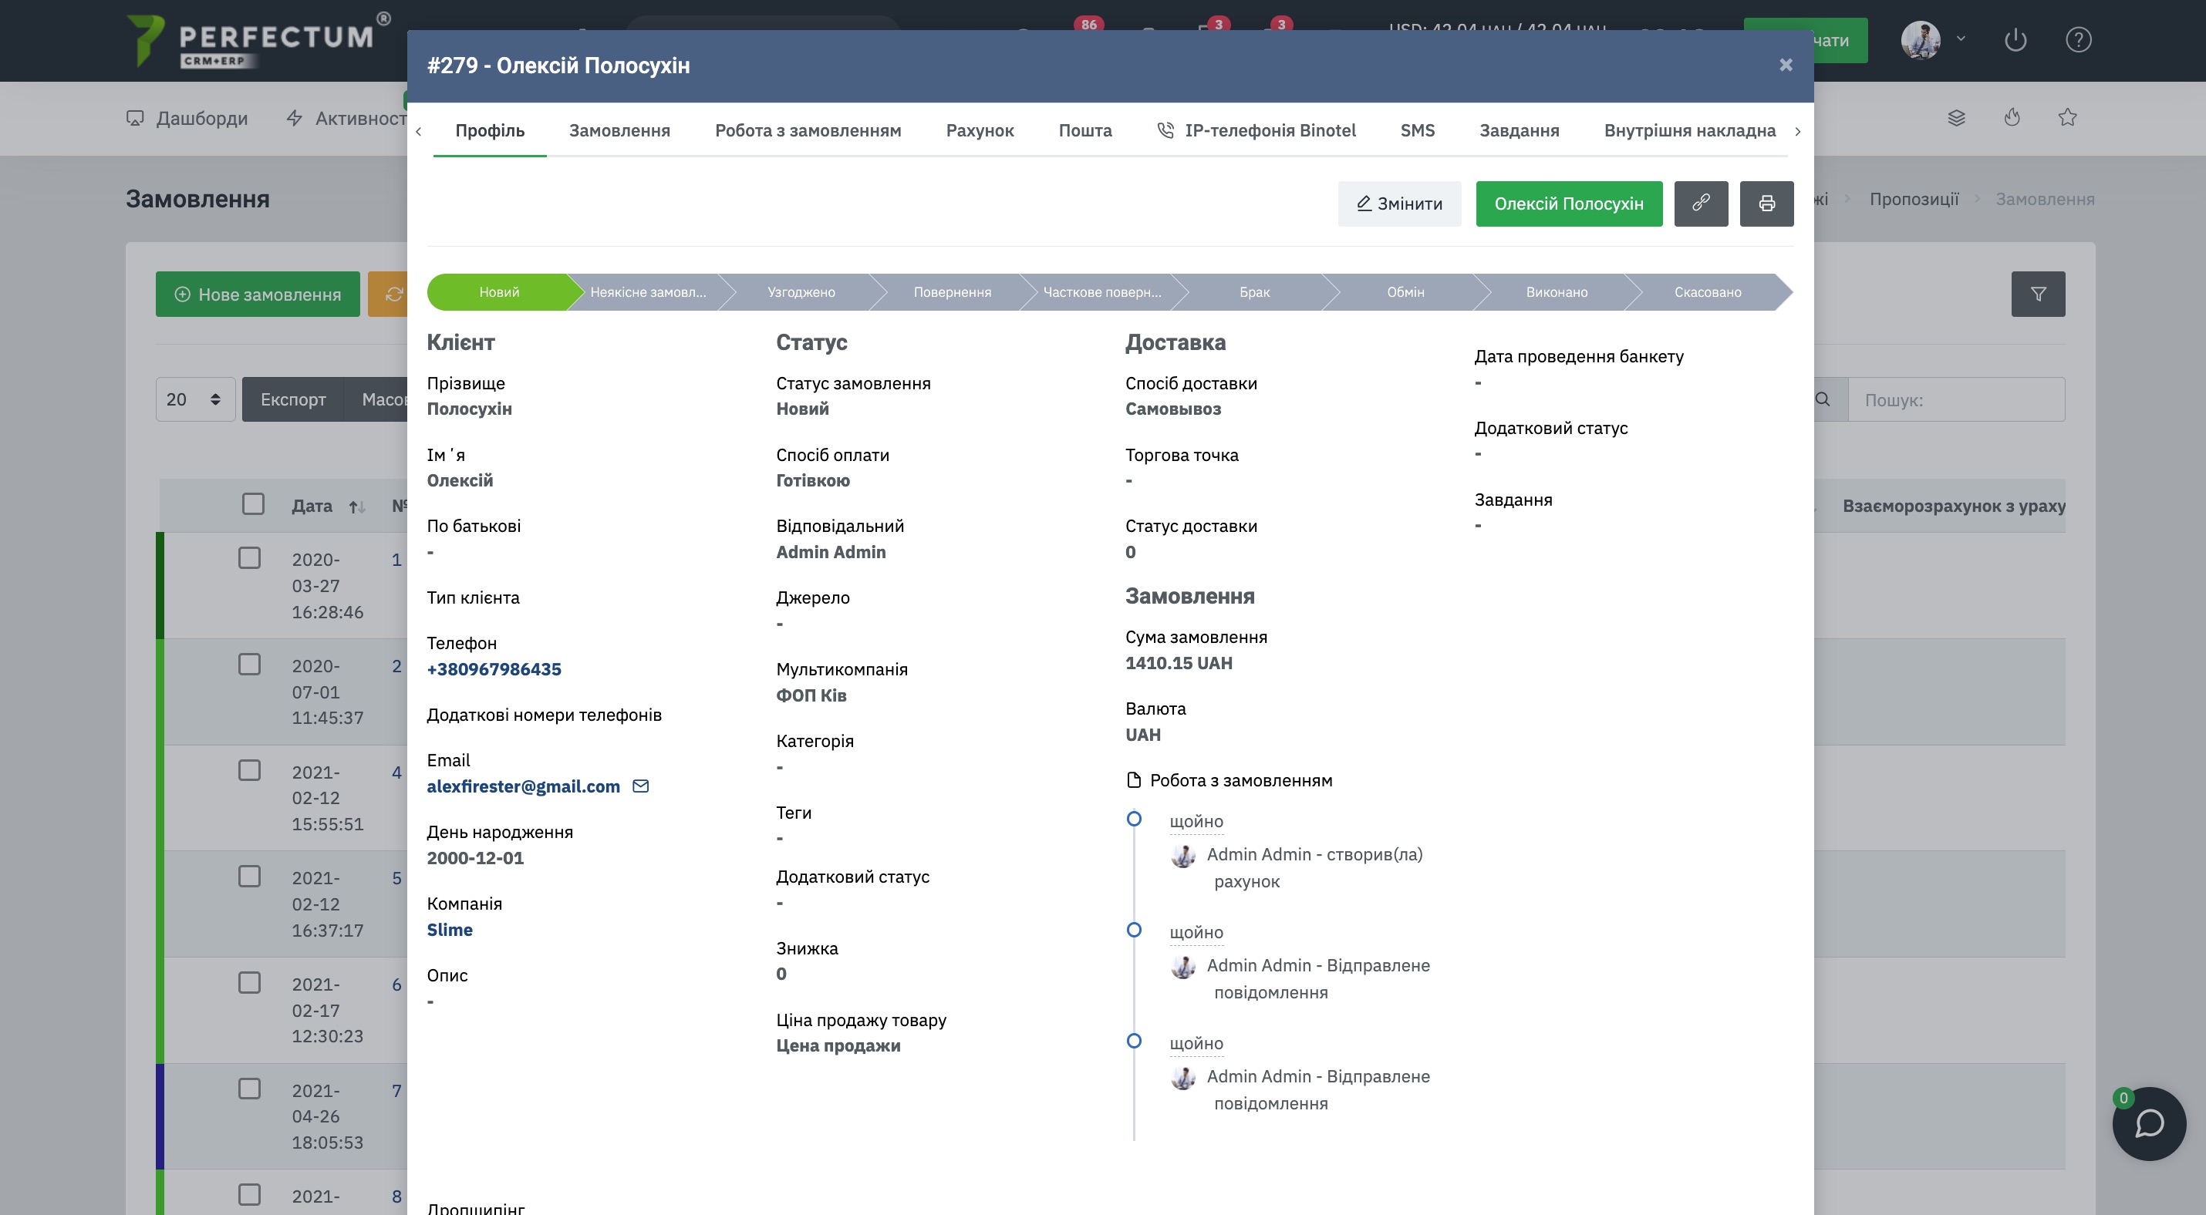Click the Експорт button
Screen dimensions: 2206x1215
pos(293,399)
